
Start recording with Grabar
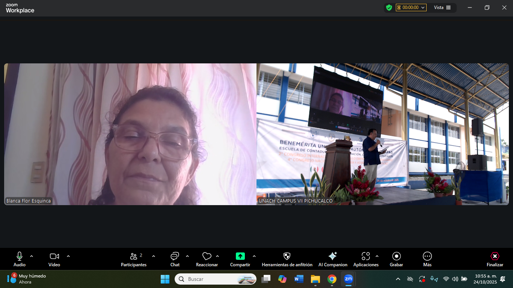[396, 256]
